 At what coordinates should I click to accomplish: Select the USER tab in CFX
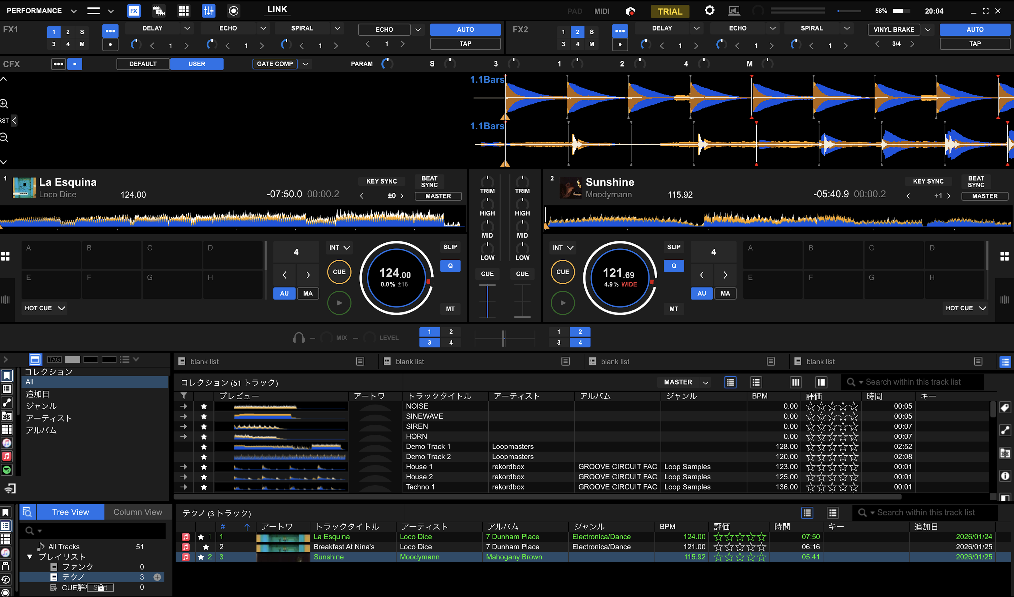point(196,64)
